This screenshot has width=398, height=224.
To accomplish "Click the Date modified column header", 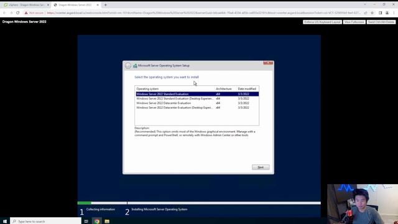I will click(247, 89).
